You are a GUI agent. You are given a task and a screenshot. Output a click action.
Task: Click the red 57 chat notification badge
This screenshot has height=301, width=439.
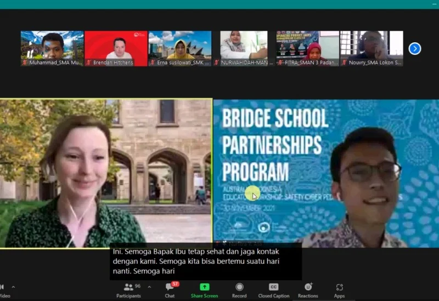pyautogui.click(x=175, y=284)
